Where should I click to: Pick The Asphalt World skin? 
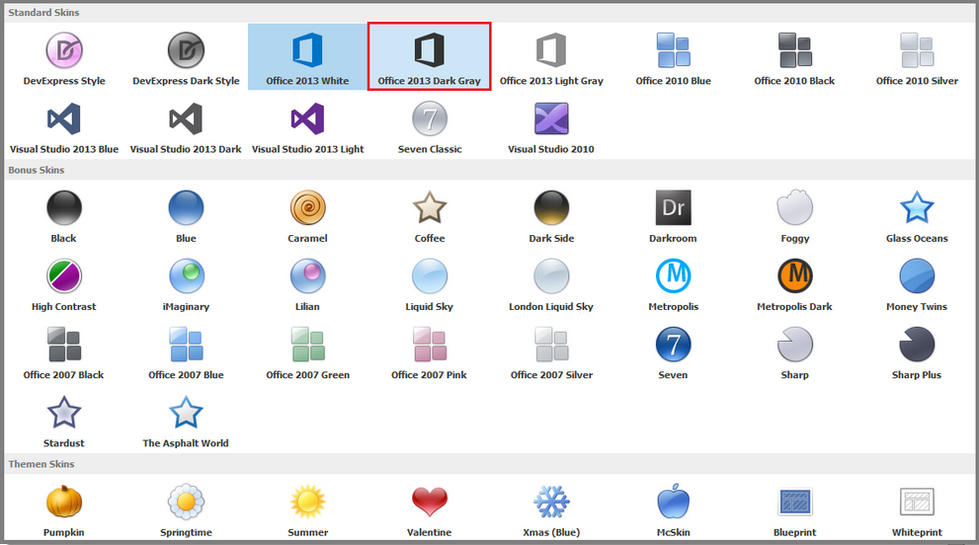click(186, 421)
